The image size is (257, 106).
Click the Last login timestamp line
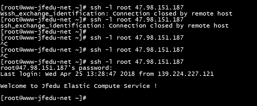(x=107, y=74)
